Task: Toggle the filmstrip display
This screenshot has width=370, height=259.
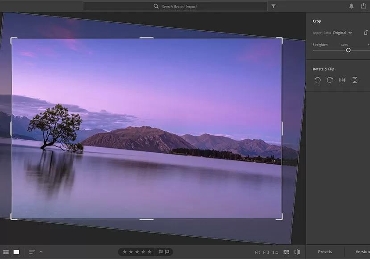Action: 287,252
